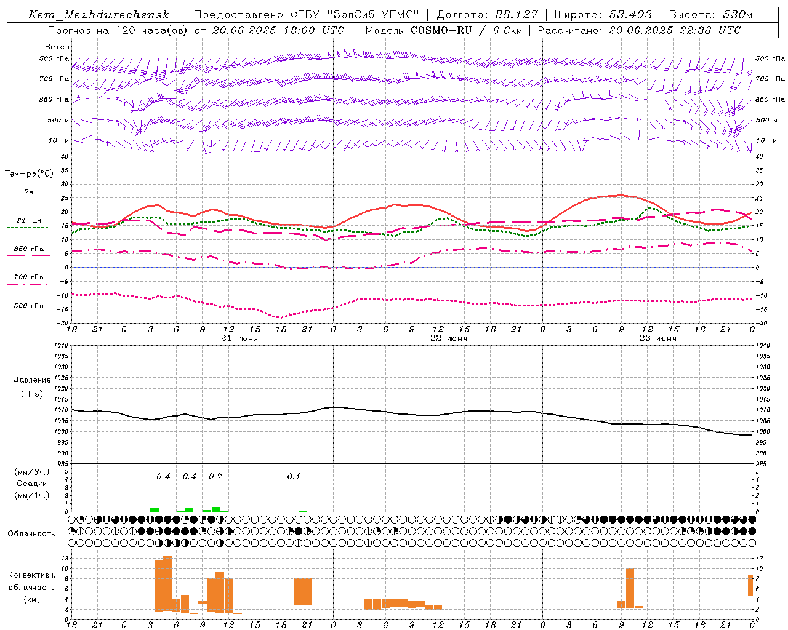
Task: Click the 0.1 precipitation value
Action: tap(294, 476)
